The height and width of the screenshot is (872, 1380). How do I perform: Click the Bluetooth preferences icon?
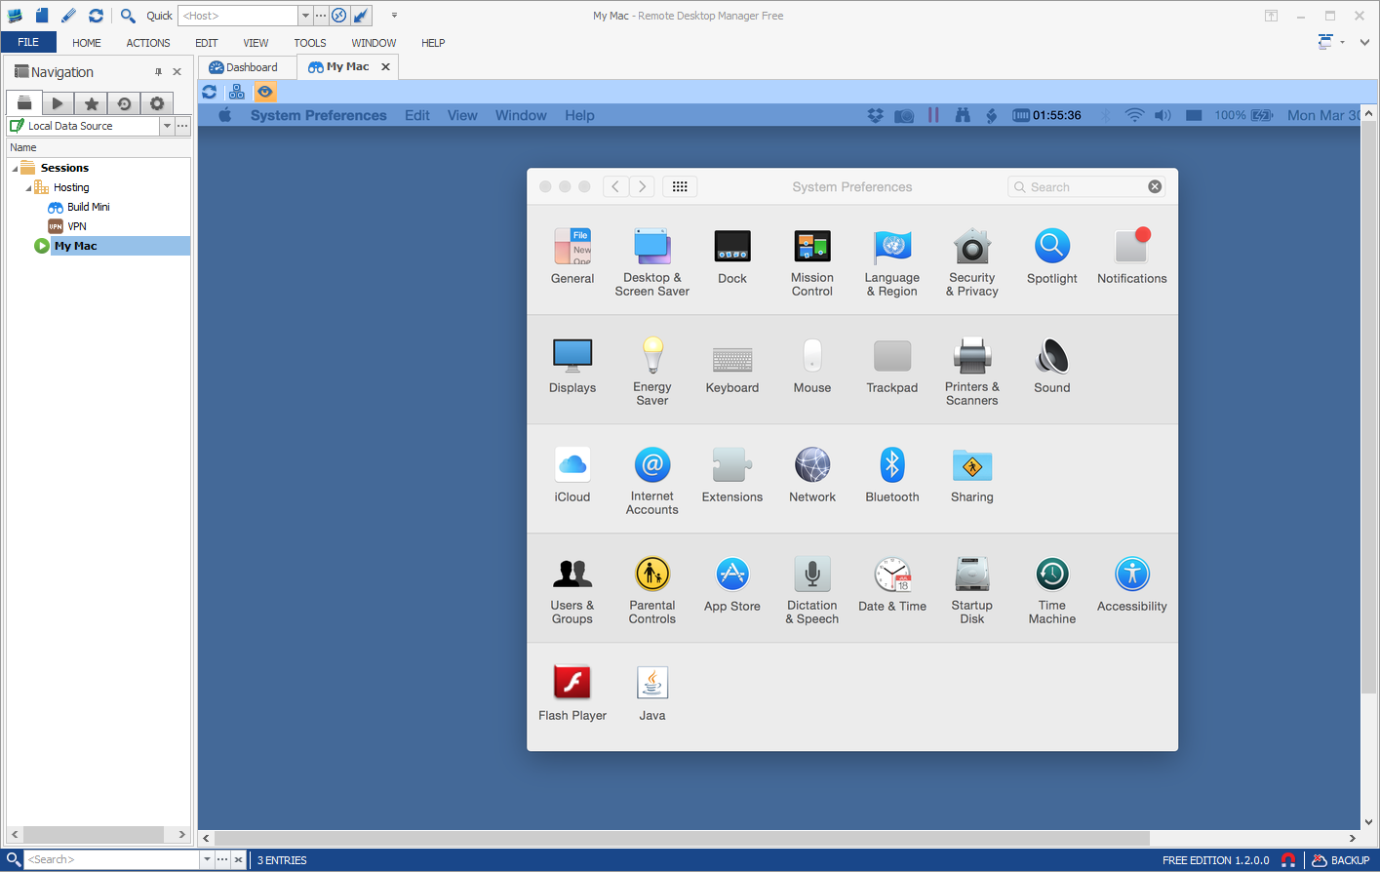(x=891, y=476)
